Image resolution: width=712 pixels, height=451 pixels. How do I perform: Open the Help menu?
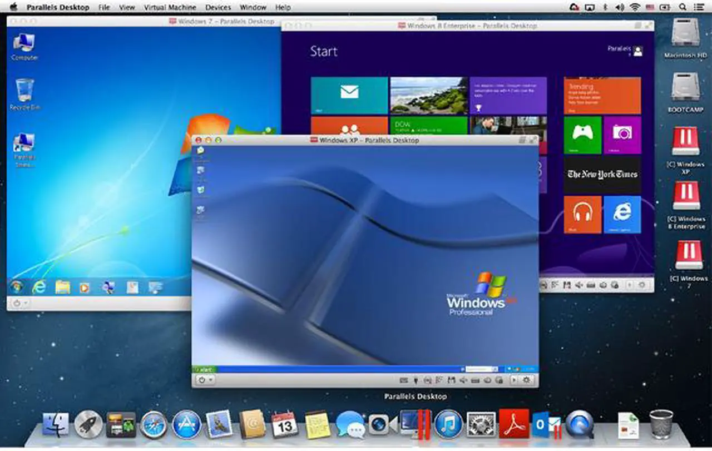coord(283,7)
